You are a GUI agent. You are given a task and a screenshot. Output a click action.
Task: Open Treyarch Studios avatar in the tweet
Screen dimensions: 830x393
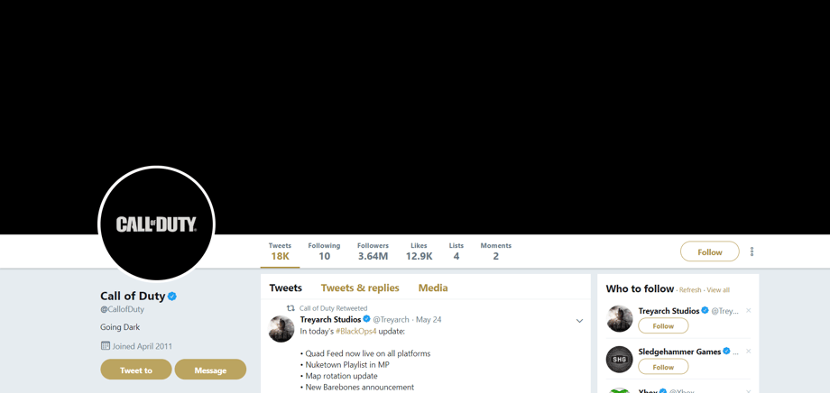[x=281, y=329]
